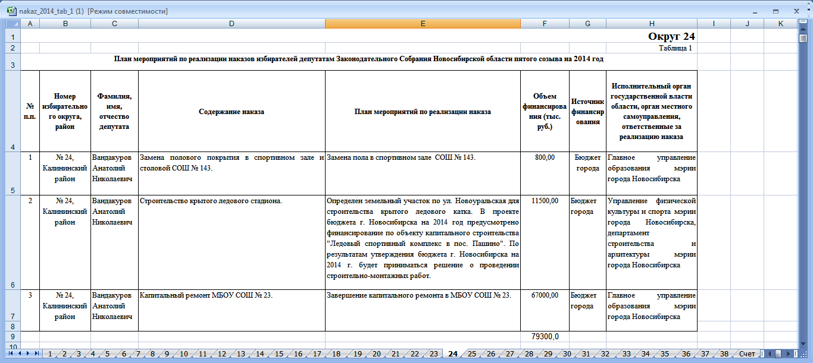Switch to sheet tab 38

[x=723, y=354]
